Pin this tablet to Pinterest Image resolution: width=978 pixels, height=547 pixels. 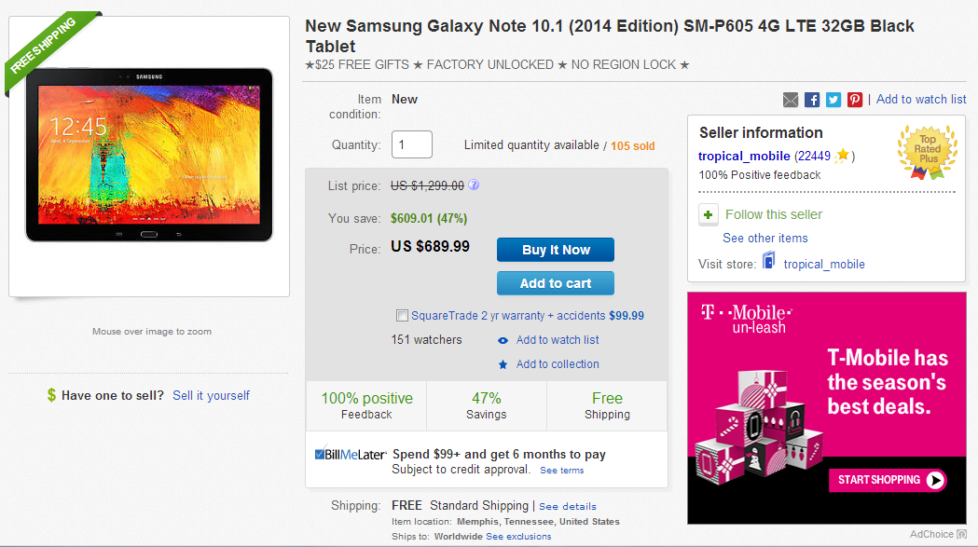tap(854, 100)
